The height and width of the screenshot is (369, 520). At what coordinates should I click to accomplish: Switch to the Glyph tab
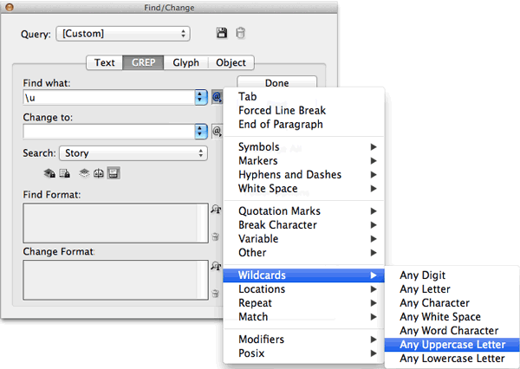(x=186, y=62)
